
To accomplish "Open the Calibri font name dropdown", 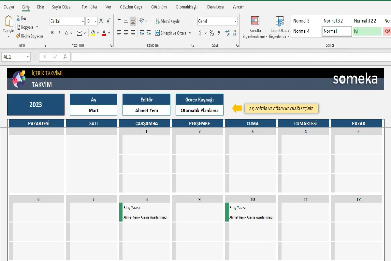I will (83, 21).
